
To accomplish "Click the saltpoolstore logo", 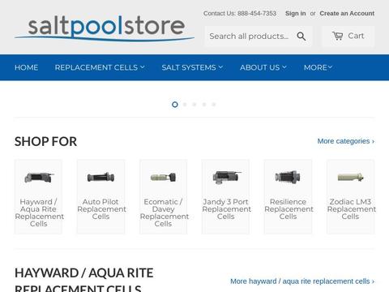I will 105,28.
